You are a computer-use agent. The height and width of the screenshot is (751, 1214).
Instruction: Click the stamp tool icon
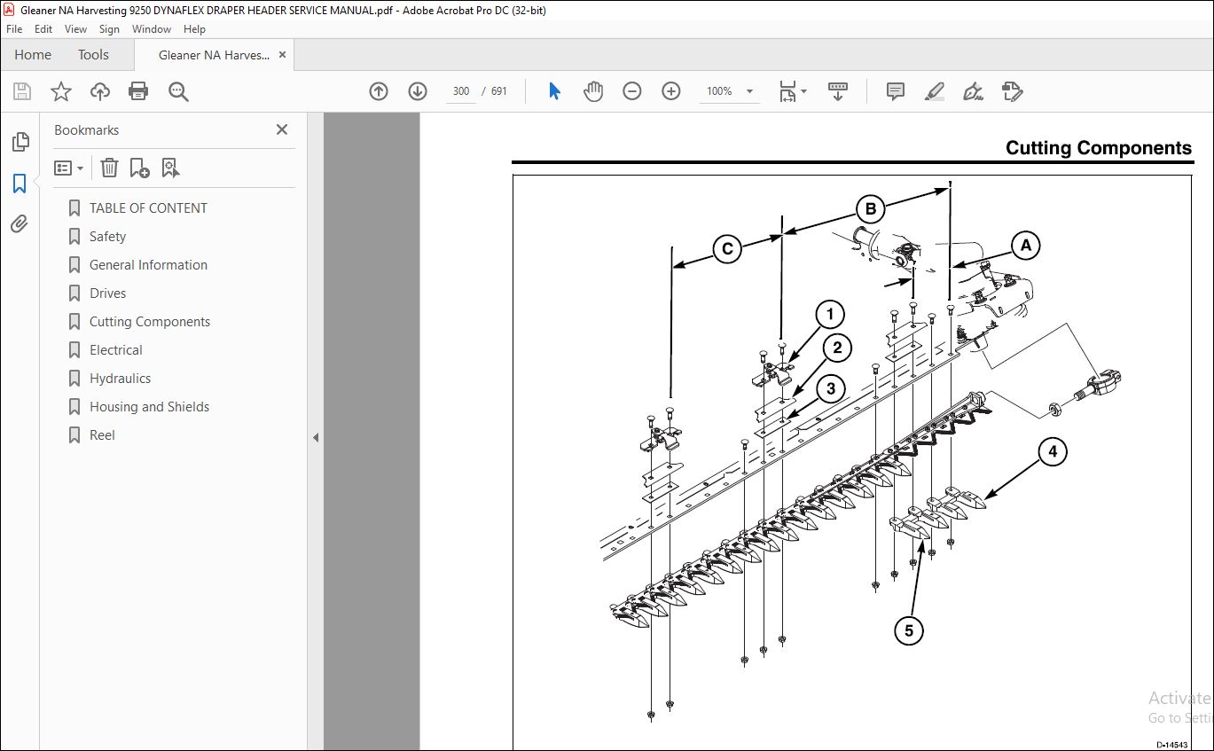[x=1012, y=91]
